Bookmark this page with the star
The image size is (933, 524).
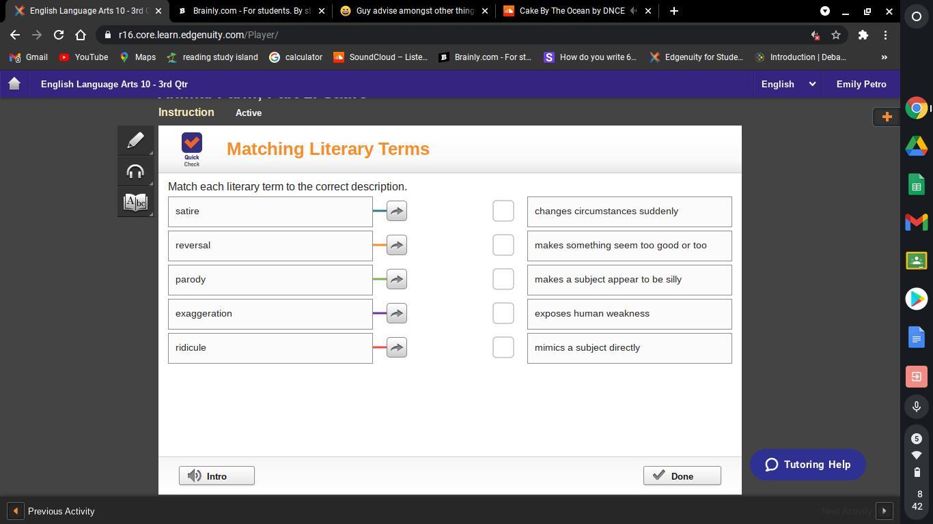tap(835, 35)
